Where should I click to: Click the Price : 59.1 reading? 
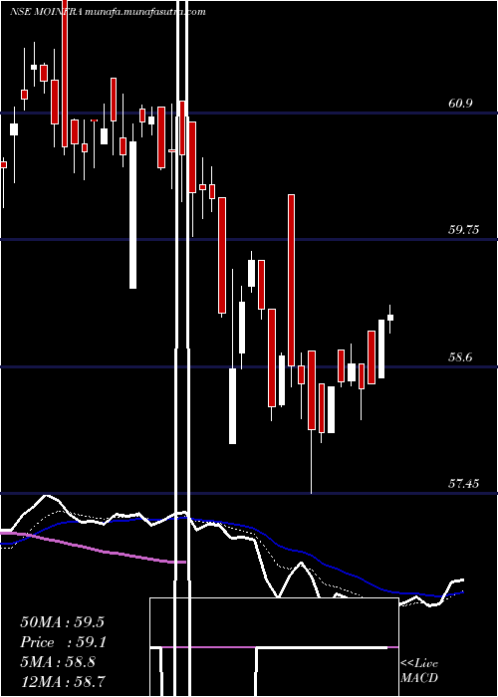pos(62,642)
